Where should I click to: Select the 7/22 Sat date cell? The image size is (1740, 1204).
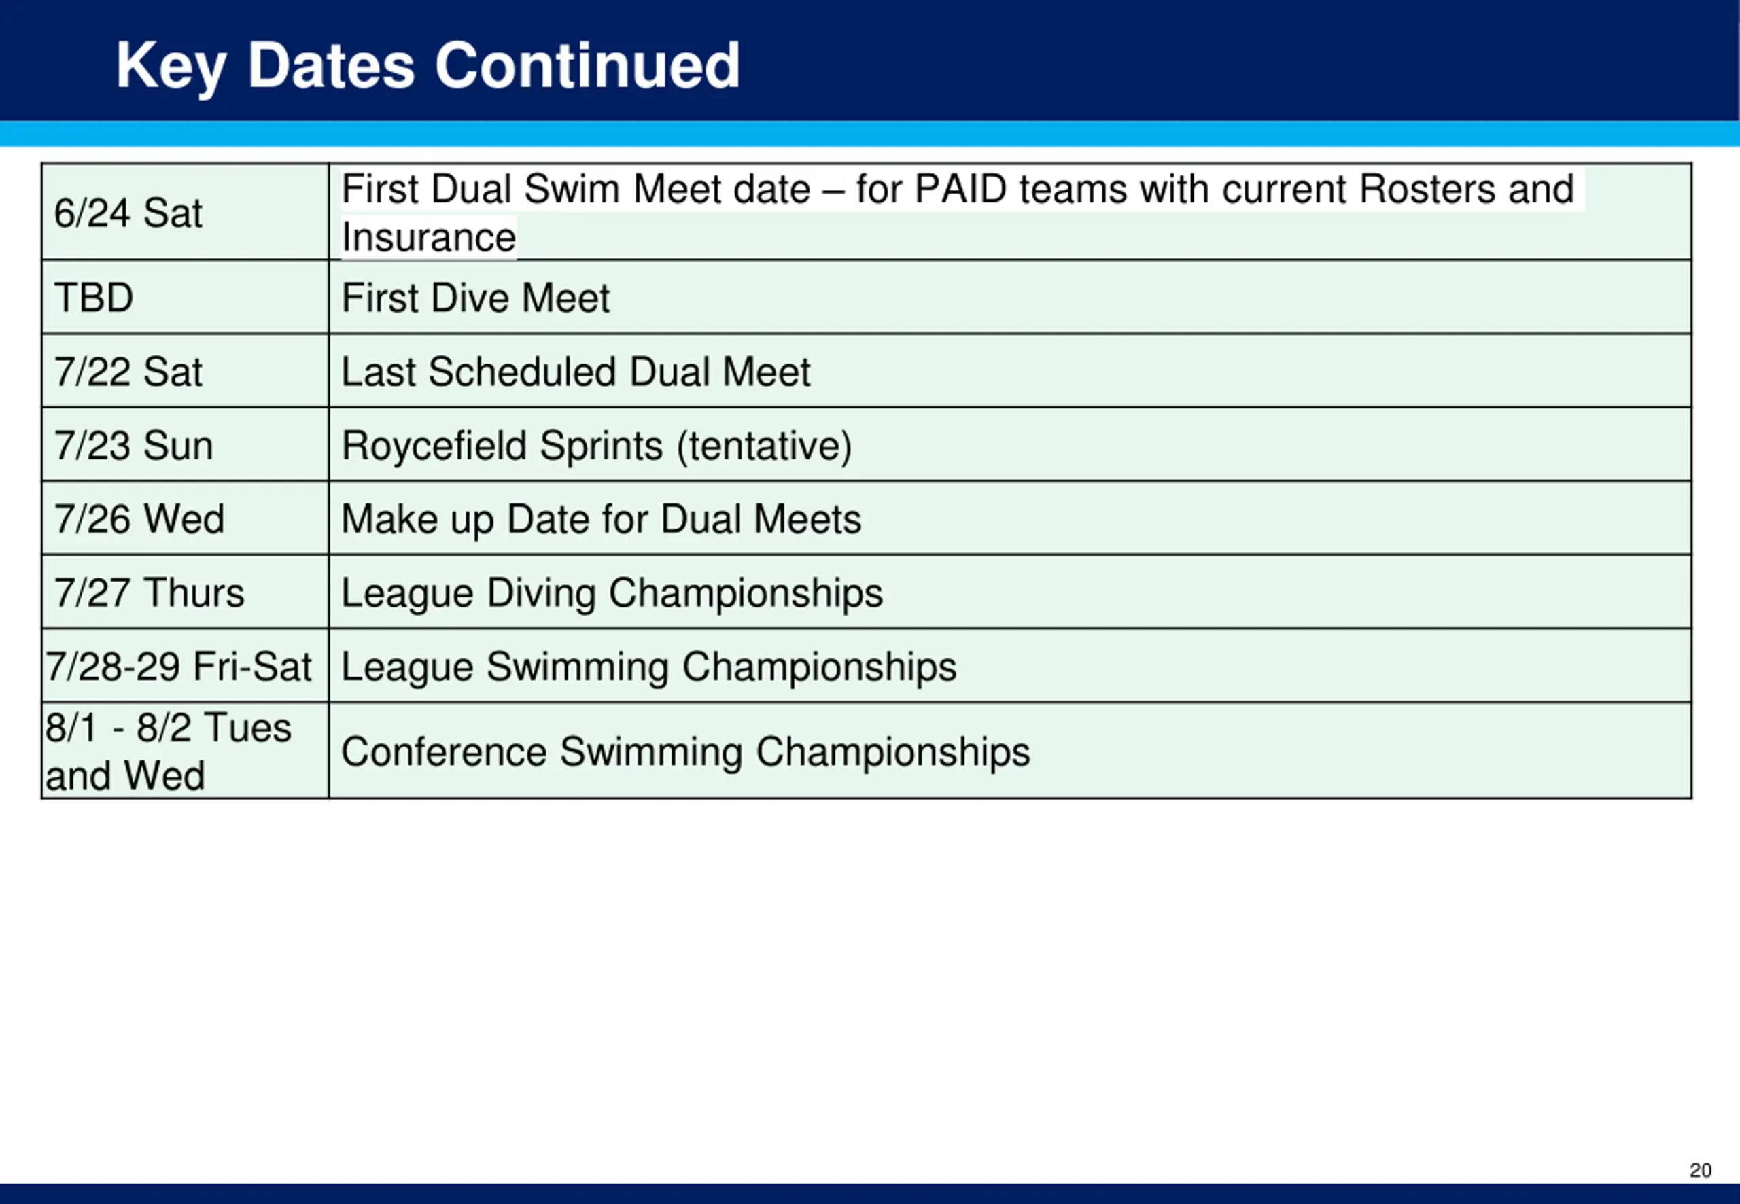(186, 370)
